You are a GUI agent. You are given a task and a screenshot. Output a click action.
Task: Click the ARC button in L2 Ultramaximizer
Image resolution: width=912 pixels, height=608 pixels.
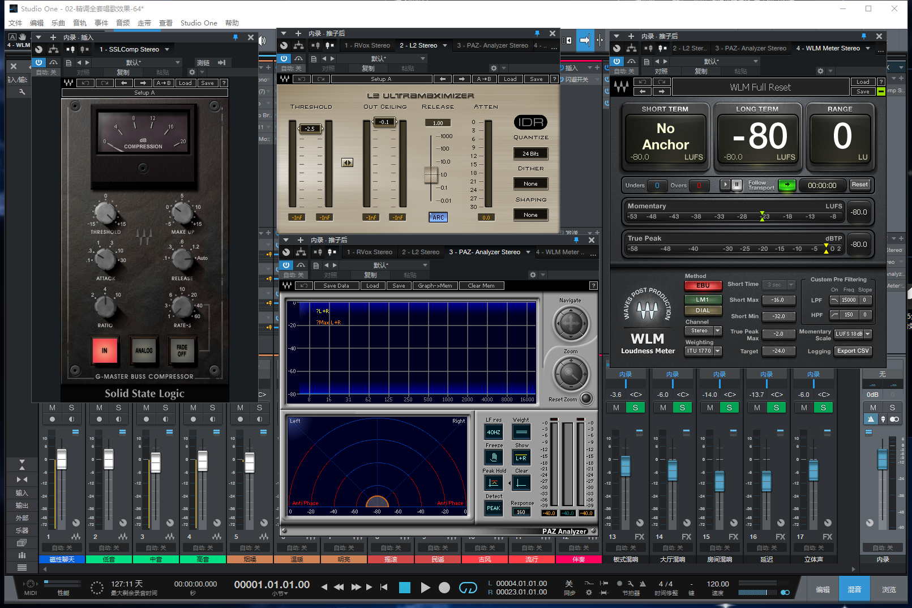438,217
